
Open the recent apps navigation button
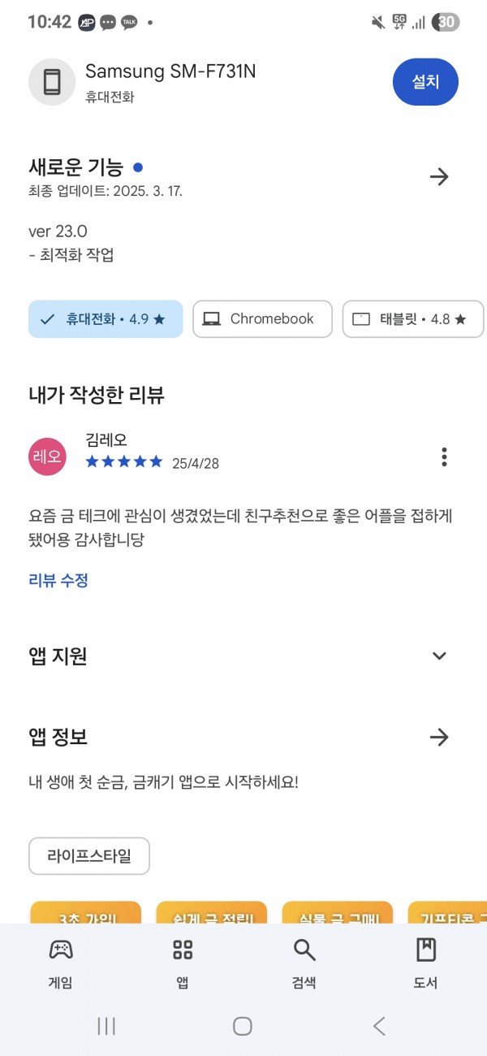coord(106,1026)
